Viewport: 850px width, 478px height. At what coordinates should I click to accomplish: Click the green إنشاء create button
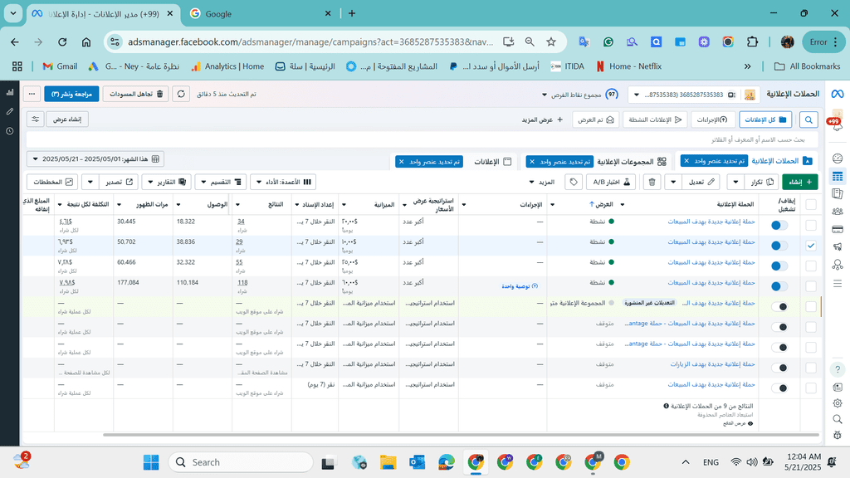799,182
